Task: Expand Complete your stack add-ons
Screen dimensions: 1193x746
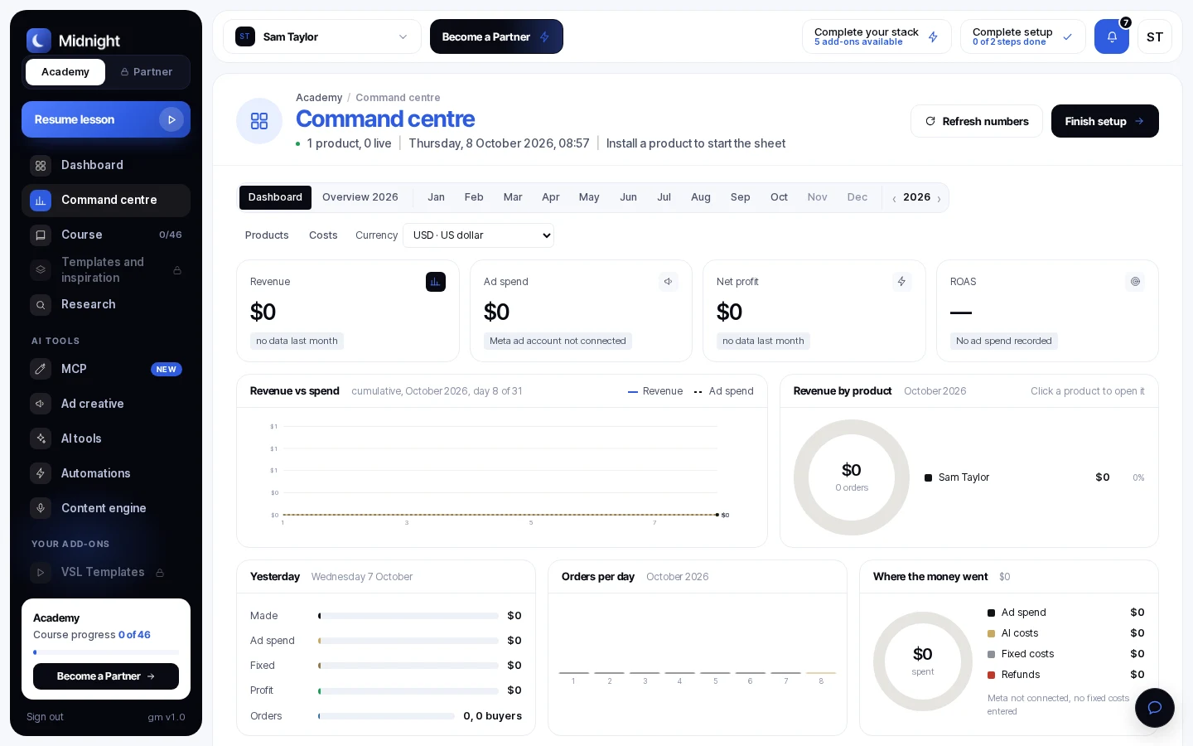Action: click(877, 36)
